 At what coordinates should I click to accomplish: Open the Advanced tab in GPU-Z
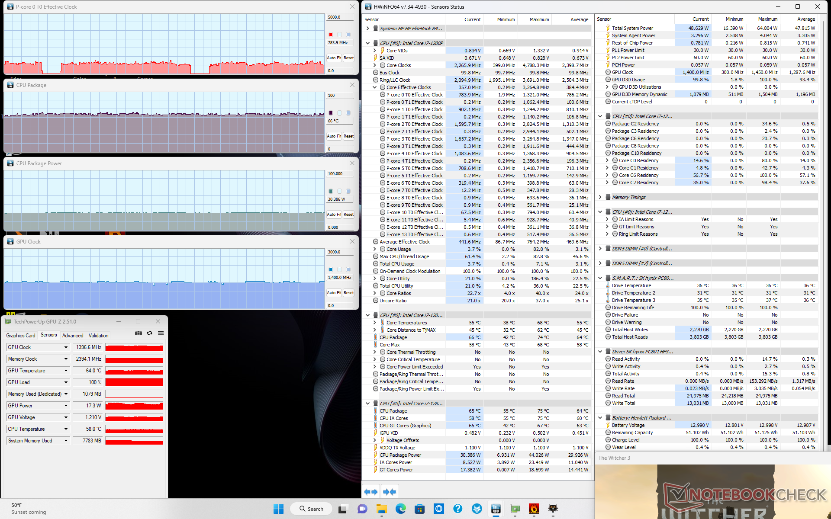pos(73,336)
